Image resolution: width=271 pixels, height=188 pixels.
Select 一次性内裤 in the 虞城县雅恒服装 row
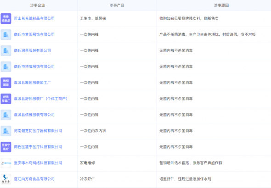coord(89,83)
